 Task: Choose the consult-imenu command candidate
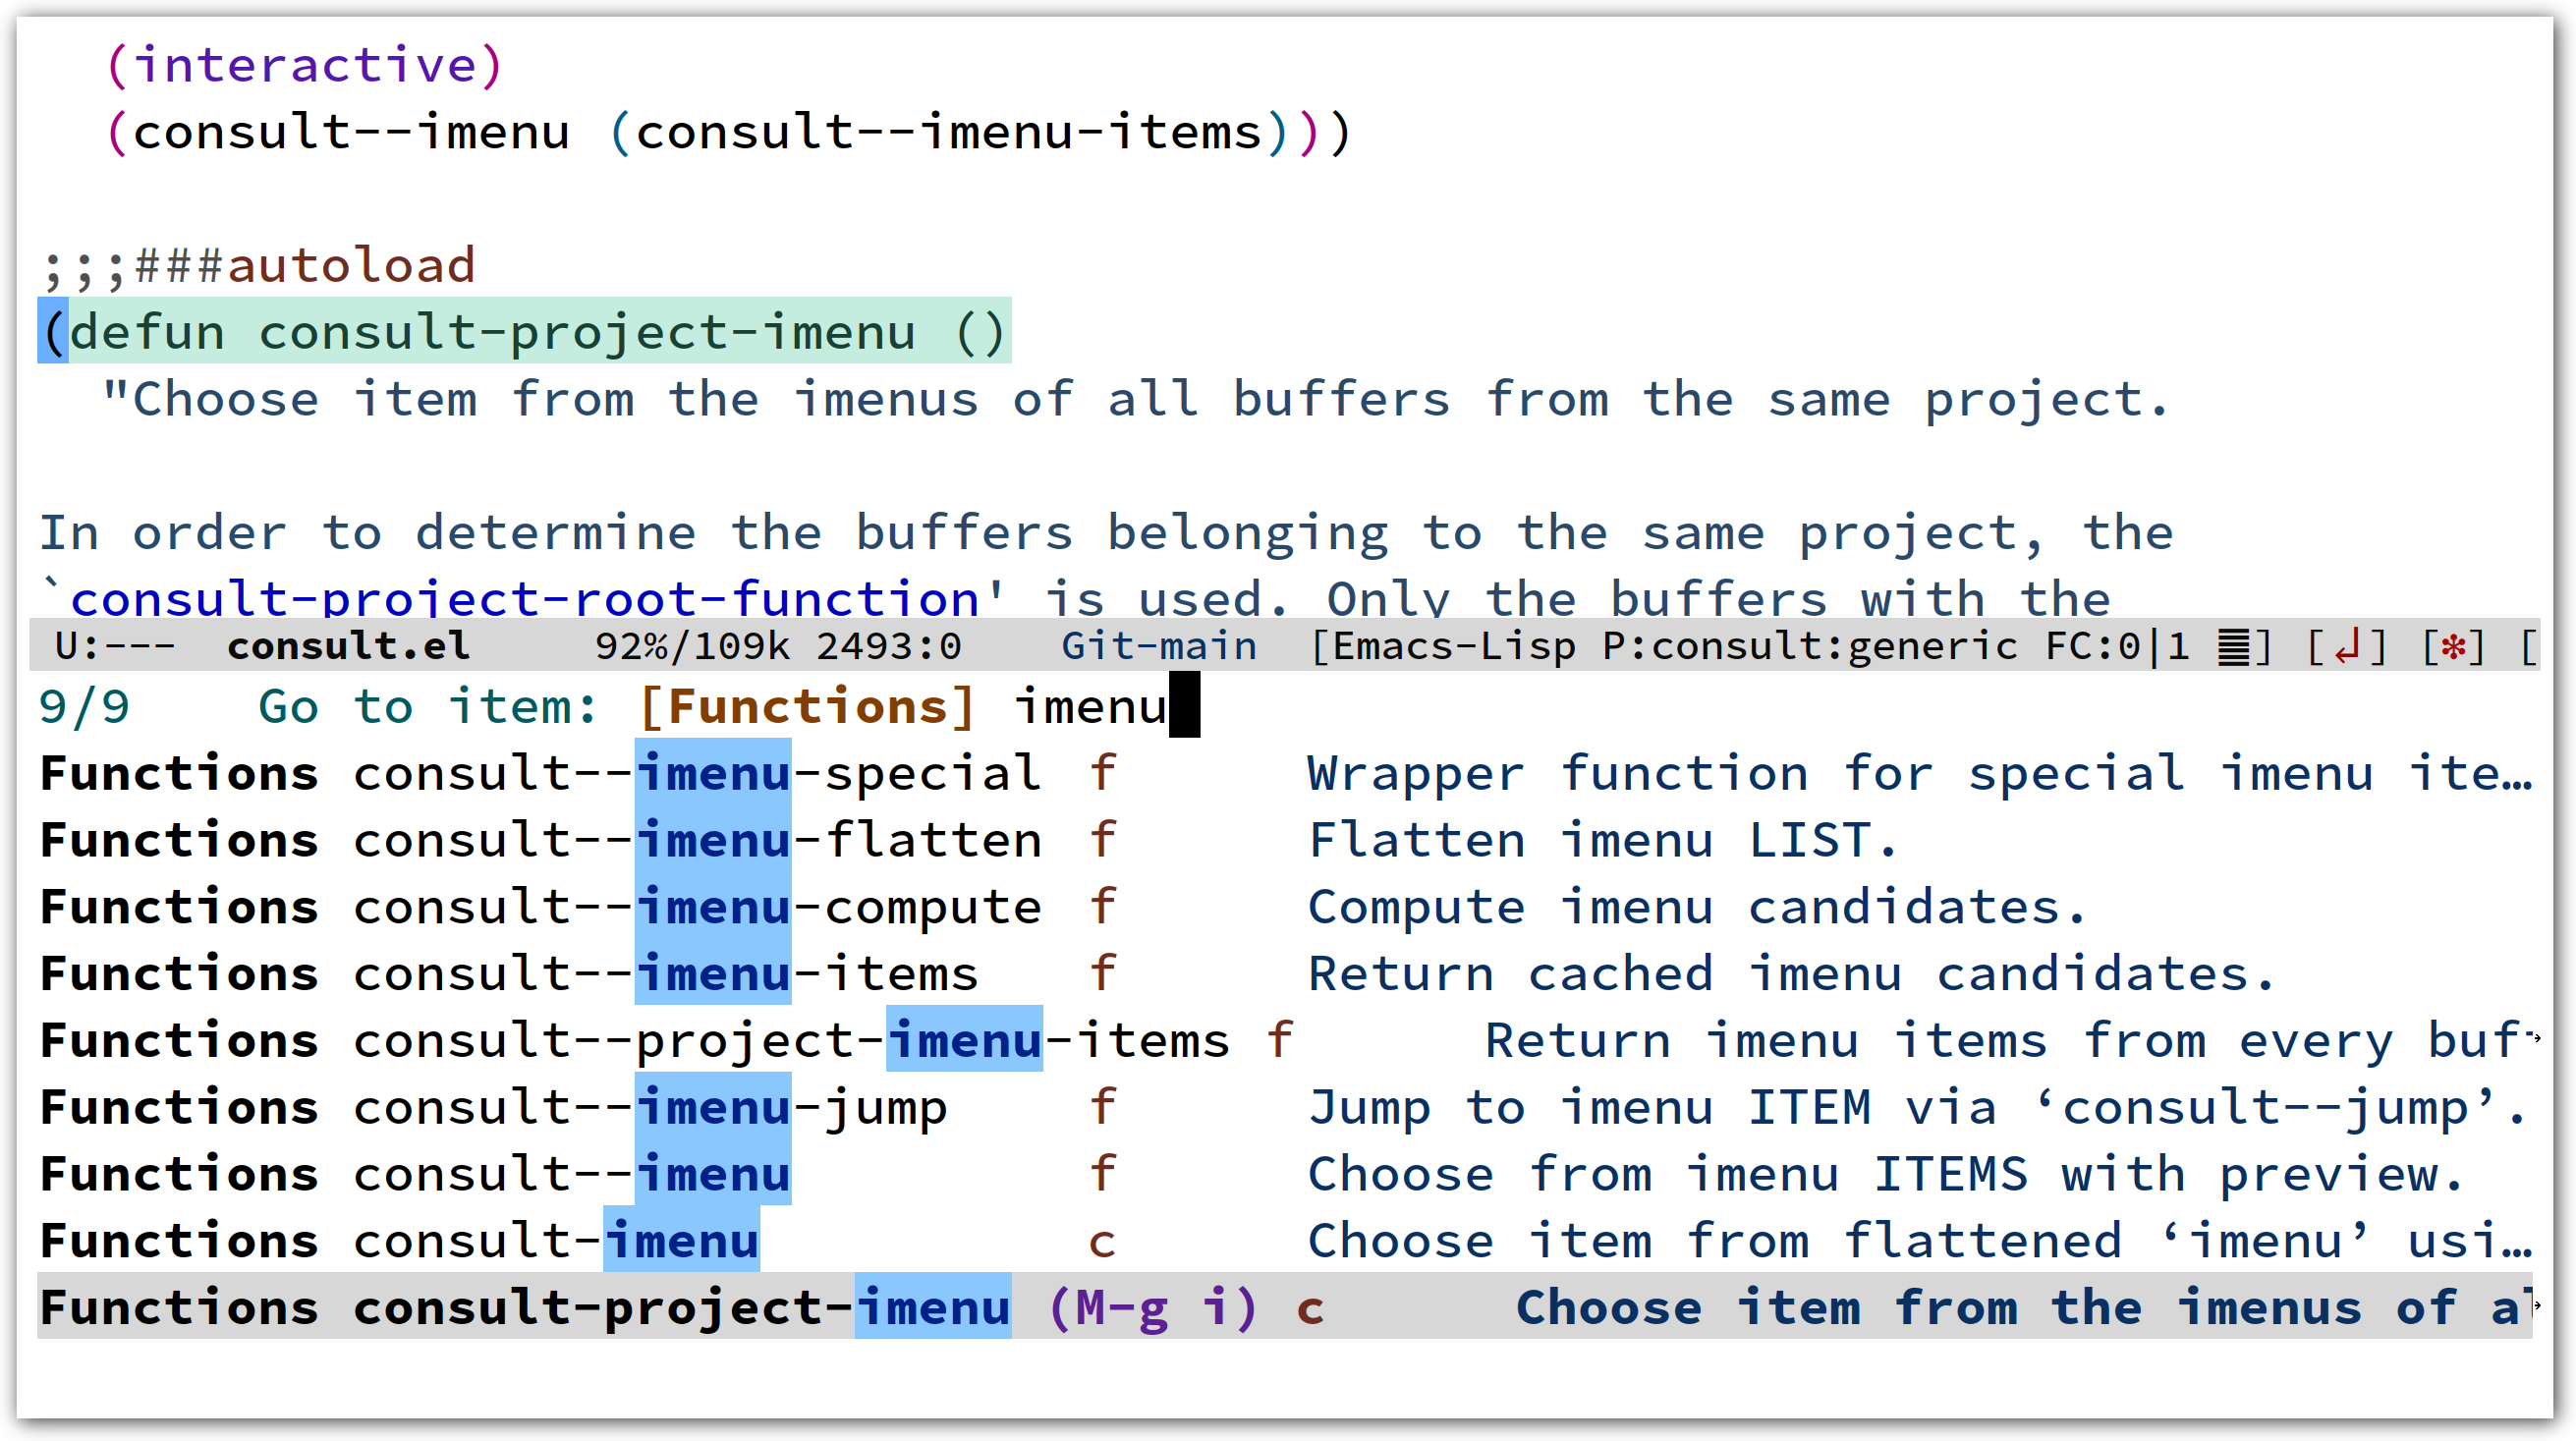click(556, 1241)
